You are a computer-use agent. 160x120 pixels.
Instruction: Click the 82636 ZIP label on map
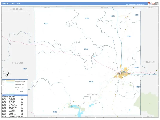tap(137, 67)
